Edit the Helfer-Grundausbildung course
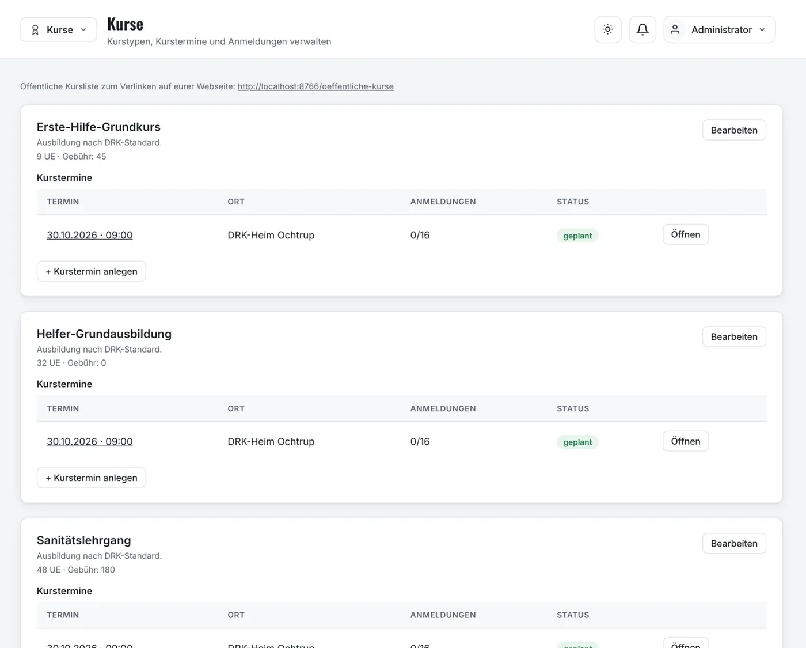806x648 pixels. 734,336
